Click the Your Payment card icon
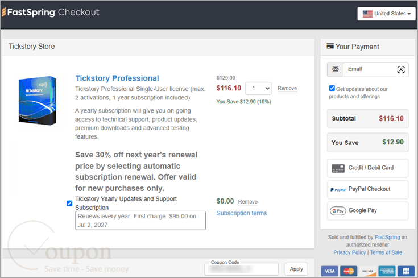 pos(330,46)
